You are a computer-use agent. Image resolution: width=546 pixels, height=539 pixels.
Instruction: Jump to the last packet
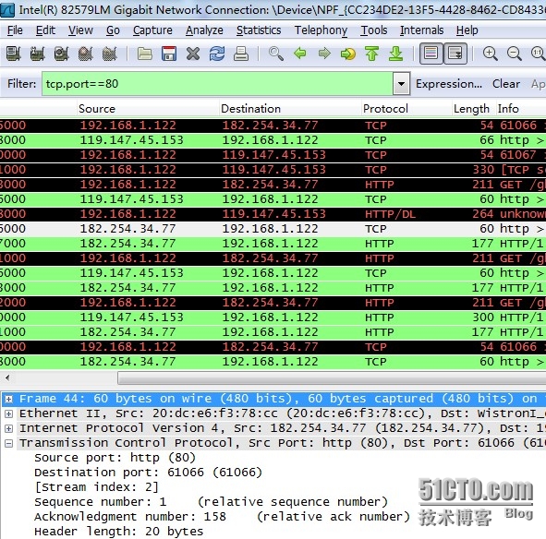tap(396, 54)
